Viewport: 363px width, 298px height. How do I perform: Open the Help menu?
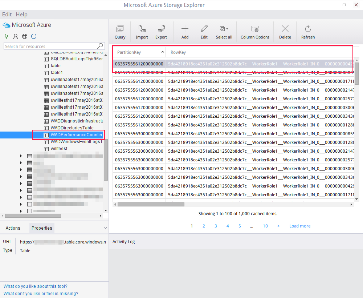21,15
